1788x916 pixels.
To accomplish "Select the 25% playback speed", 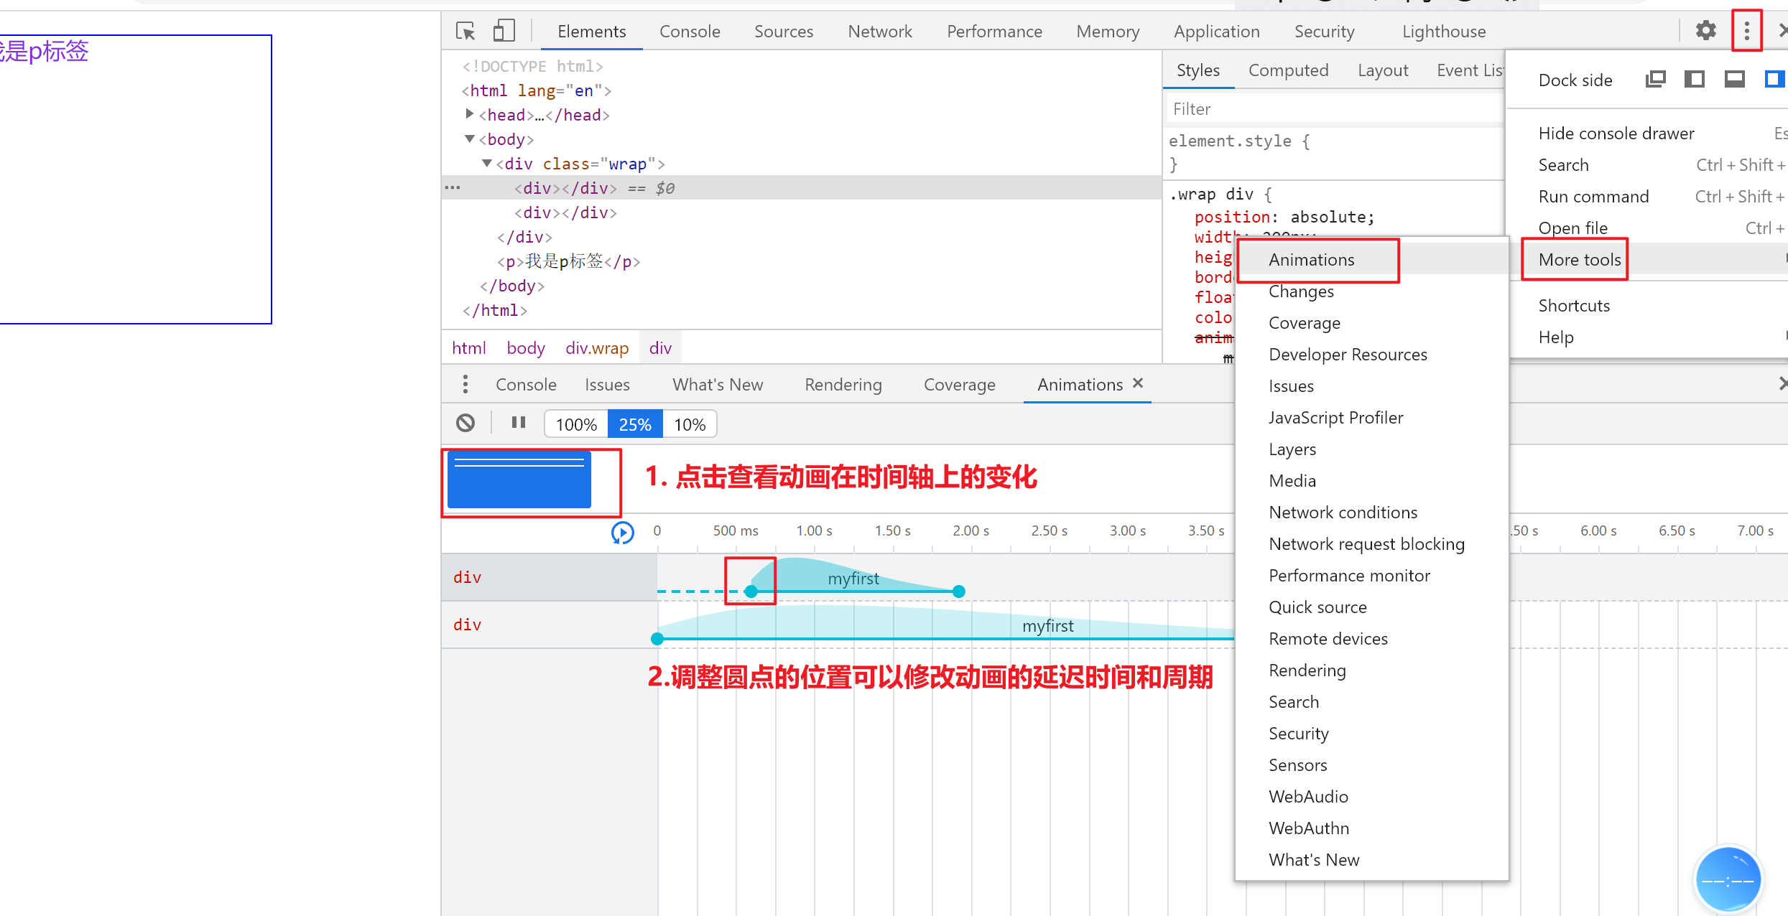I will pos(635,424).
